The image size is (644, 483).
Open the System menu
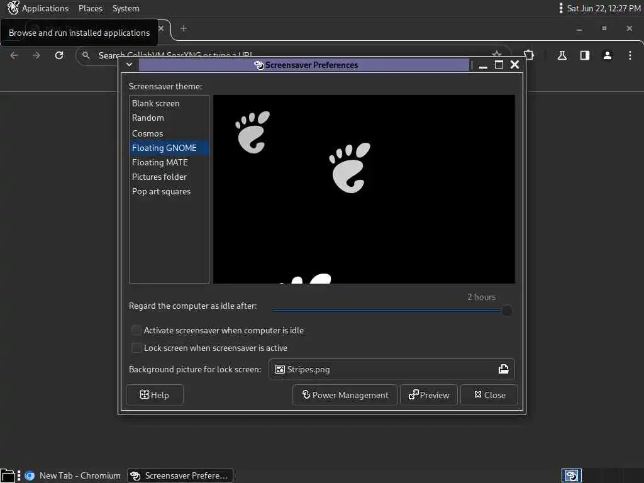(126, 8)
